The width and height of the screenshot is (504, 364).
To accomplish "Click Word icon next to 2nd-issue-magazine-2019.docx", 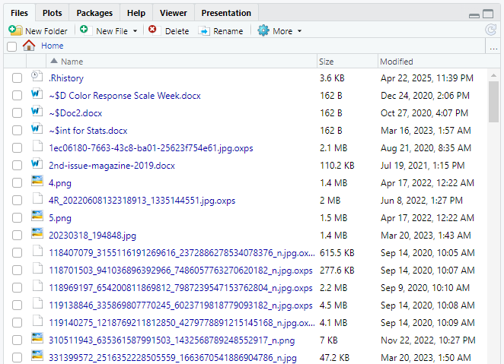I will point(37,164).
